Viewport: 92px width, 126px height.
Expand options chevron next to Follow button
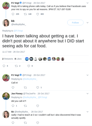[87, 23]
